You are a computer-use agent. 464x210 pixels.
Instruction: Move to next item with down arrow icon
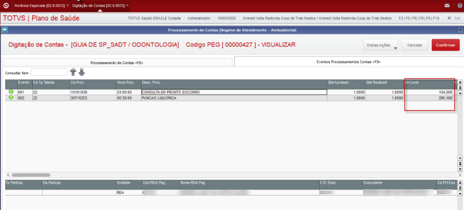(81, 72)
